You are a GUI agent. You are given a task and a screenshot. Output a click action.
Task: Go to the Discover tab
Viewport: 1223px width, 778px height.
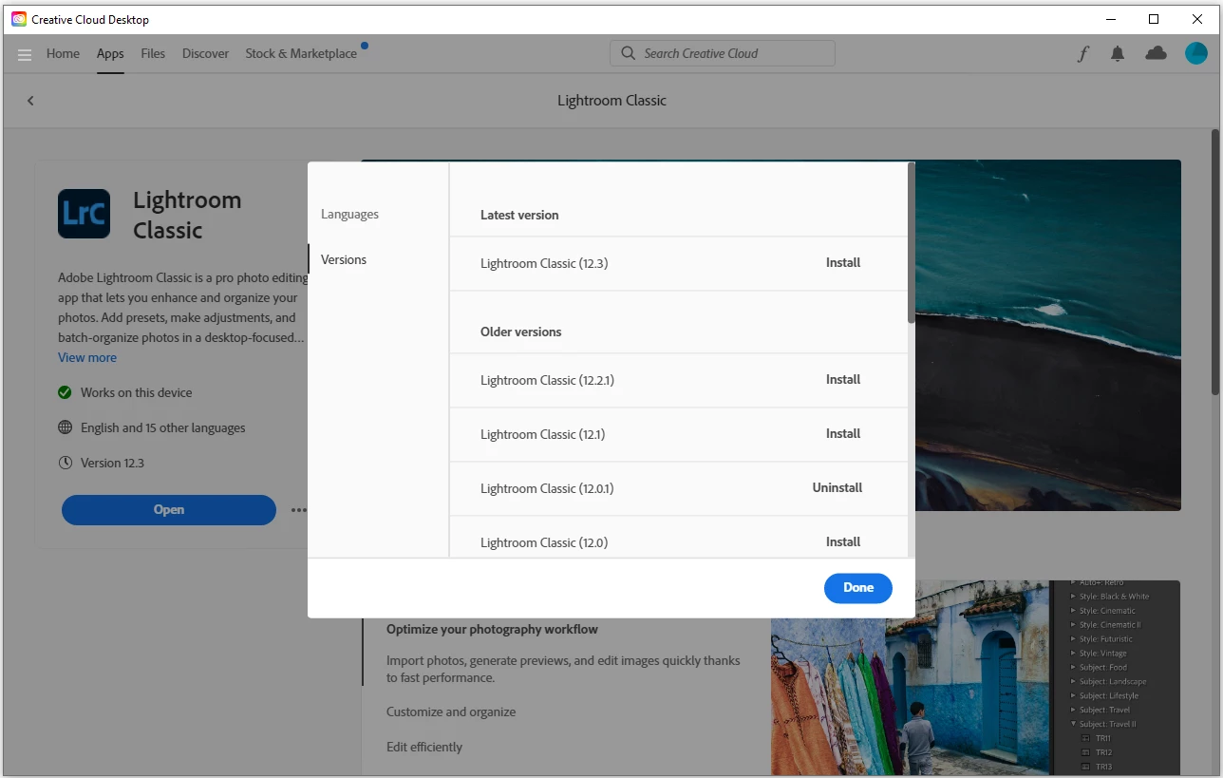click(205, 53)
